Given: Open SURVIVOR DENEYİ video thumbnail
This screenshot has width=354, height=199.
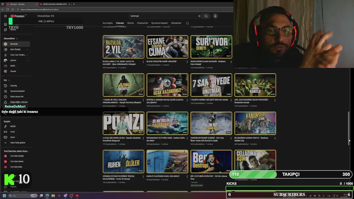Looking at the screenshot, I should pyautogui.click(x=211, y=47).
